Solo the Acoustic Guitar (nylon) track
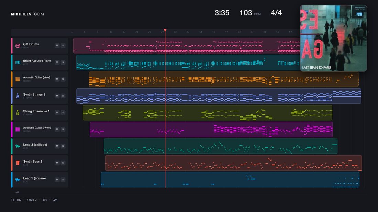 [x=63, y=129]
